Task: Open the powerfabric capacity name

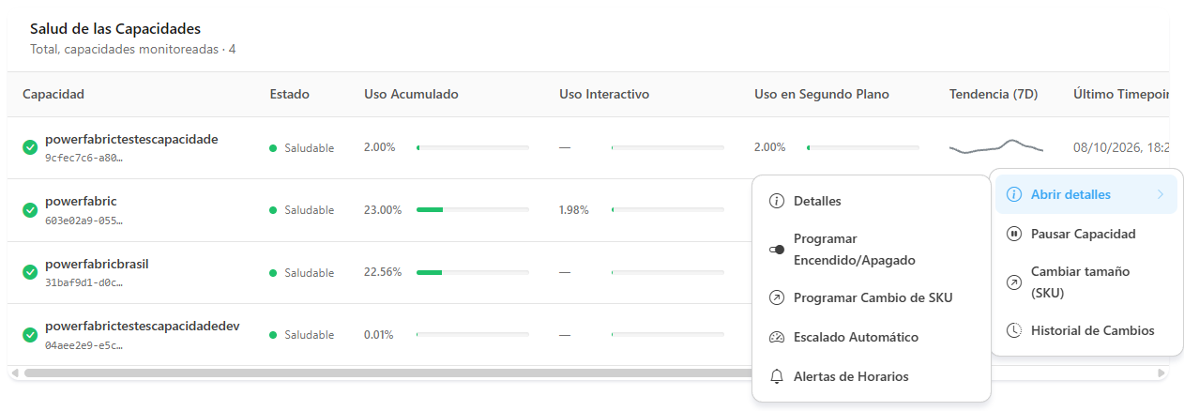Action: coord(81,201)
